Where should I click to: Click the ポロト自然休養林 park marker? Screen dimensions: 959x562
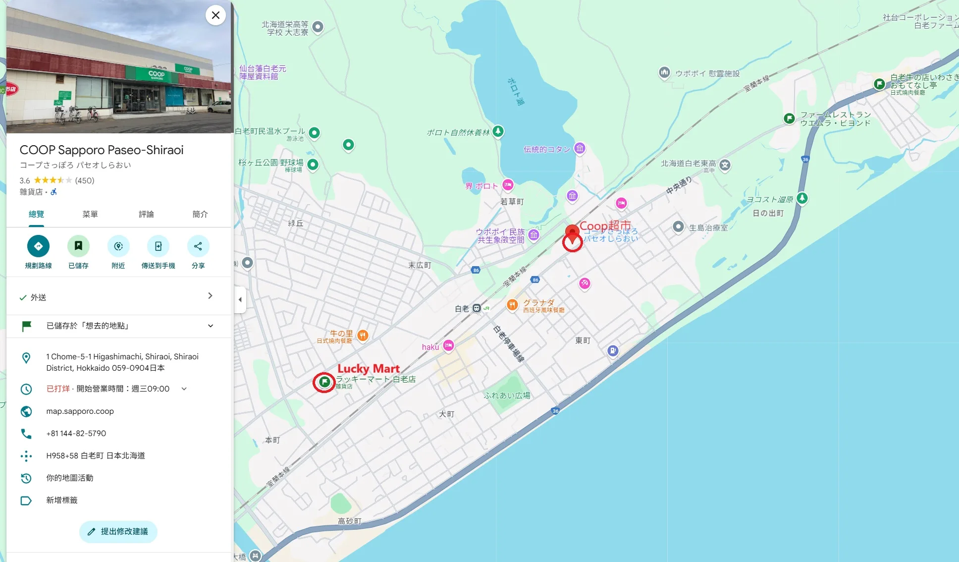click(498, 131)
